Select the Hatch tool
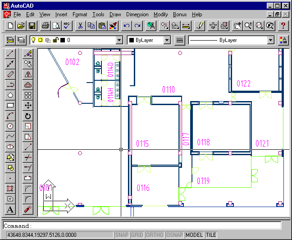This screenshot has width=292, height=240. [x=10, y=189]
